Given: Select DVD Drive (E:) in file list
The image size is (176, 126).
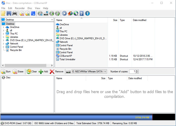Looking at the screenshot, I should [81, 38].
